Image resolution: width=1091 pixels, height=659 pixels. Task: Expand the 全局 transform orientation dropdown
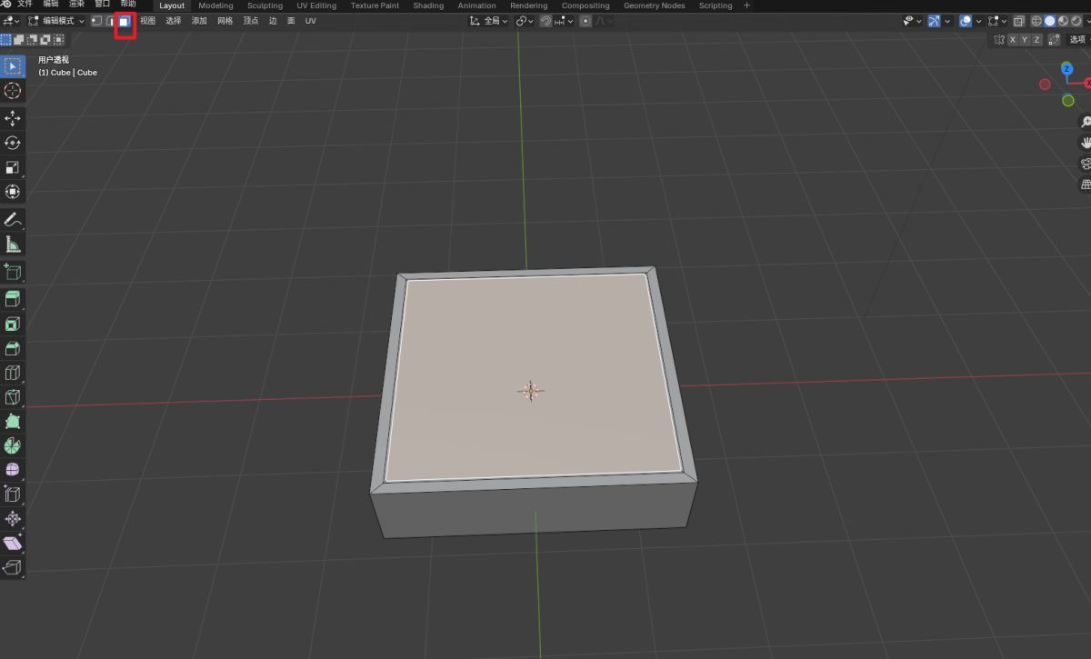[x=489, y=21]
